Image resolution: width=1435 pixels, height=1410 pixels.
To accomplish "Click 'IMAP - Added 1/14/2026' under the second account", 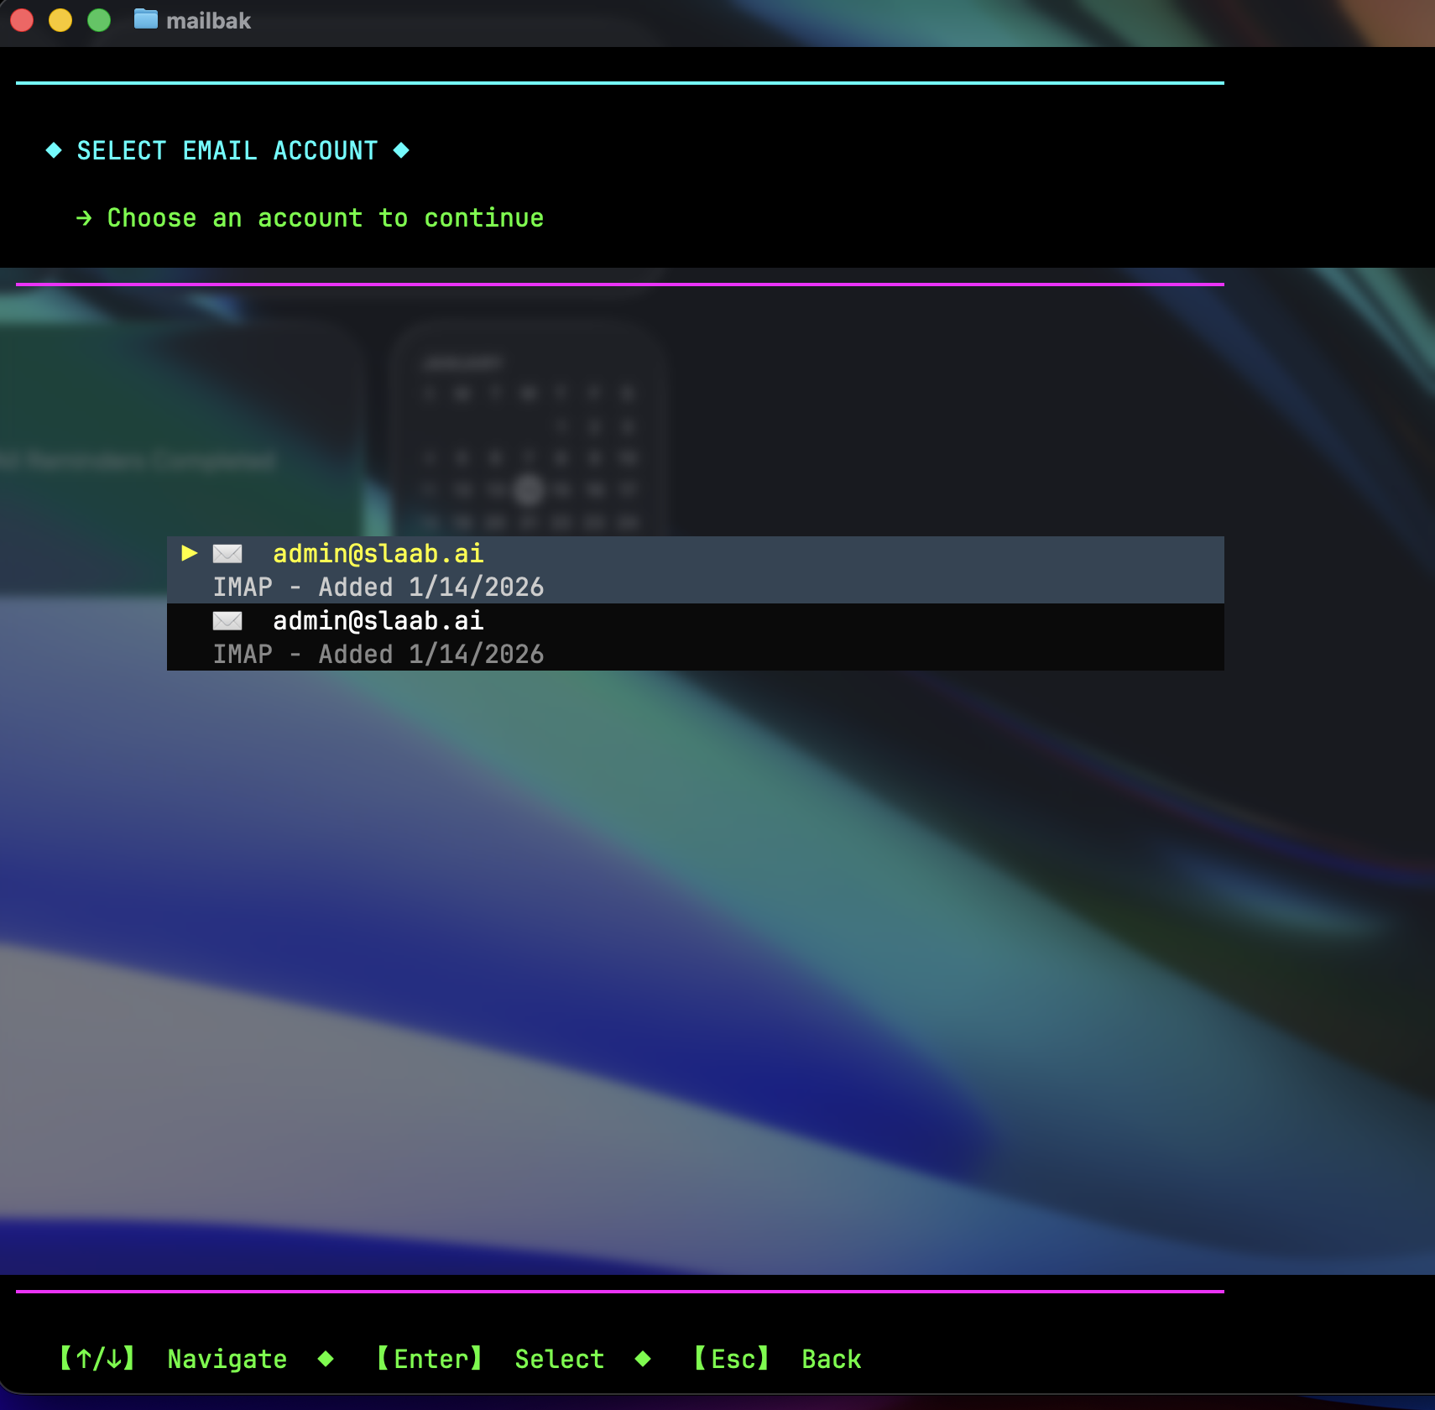I will [378, 655].
